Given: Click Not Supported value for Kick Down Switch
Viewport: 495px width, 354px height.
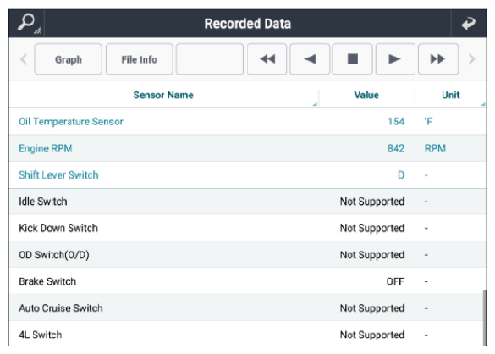Looking at the screenshot, I should (372, 228).
